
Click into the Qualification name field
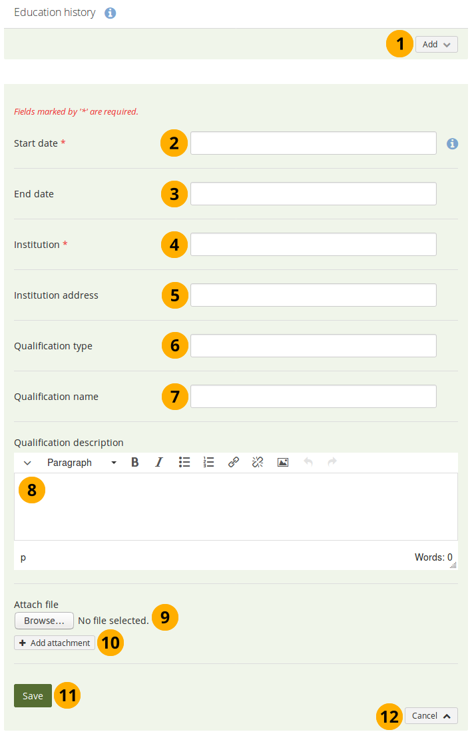pyautogui.click(x=313, y=397)
